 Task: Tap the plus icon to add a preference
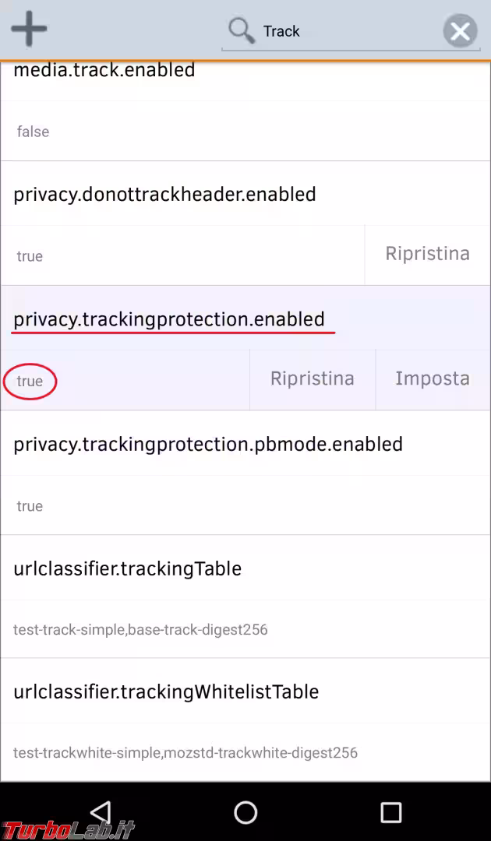pos(28,28)
